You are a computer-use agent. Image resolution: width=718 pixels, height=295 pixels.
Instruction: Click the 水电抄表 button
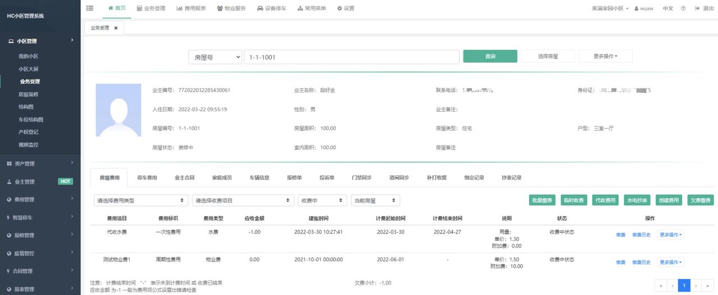(637, 200)
